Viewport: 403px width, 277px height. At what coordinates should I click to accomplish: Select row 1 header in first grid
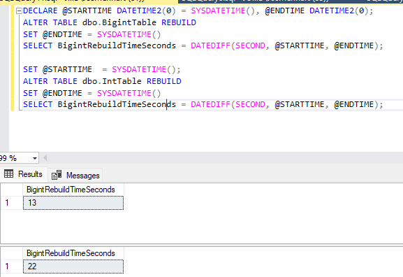pyautogui.click(x=12, y=203)
